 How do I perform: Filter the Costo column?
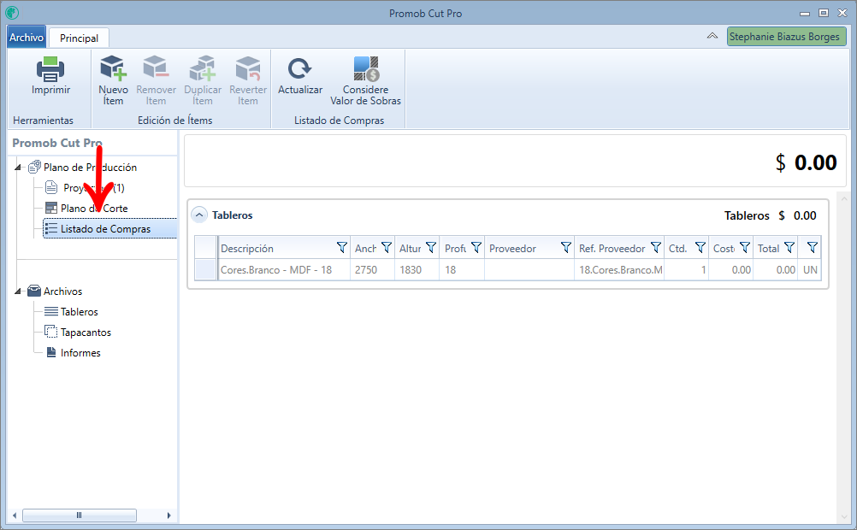744,248
